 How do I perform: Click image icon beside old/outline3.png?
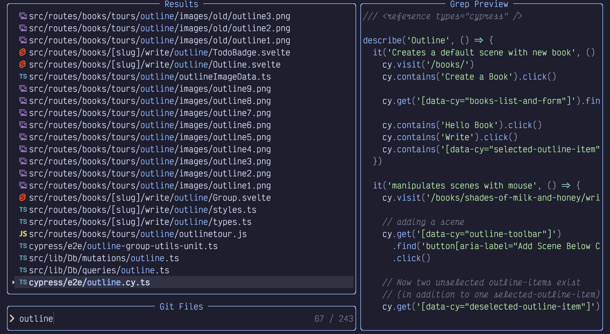pos(23,16)
